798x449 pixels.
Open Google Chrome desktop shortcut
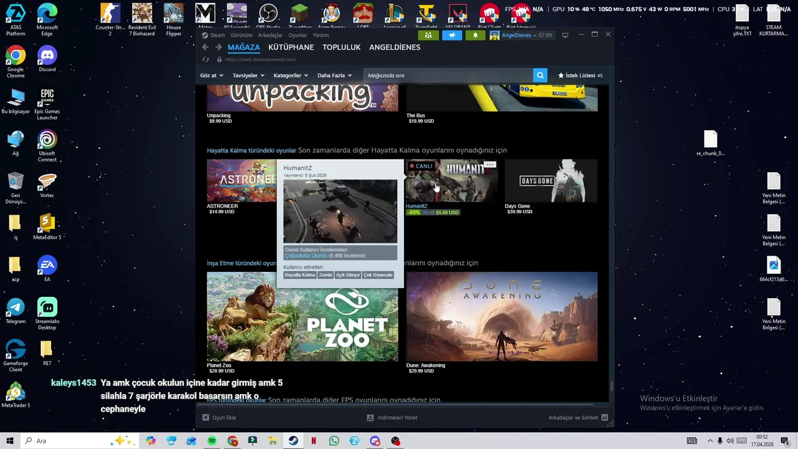(16, 62)
